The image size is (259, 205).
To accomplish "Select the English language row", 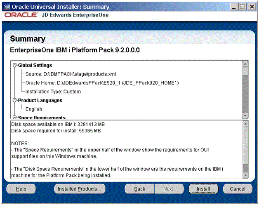I will pyautogui.click(x=34, y=109).
